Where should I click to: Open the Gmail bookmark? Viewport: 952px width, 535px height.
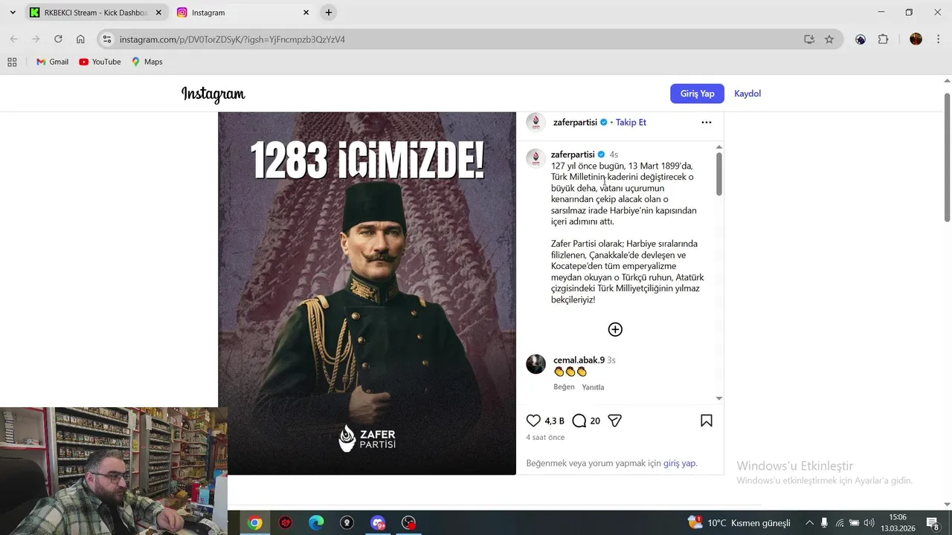pyautogui.click(x=52, y=62)
